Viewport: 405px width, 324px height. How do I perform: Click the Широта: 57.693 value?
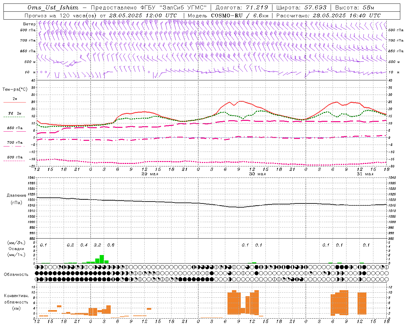[301, 8]
